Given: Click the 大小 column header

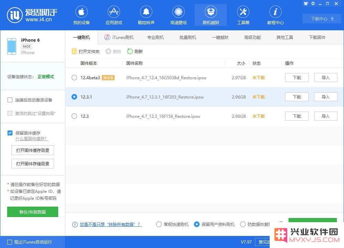Looking at the screenshot, I should click(241, 63).
